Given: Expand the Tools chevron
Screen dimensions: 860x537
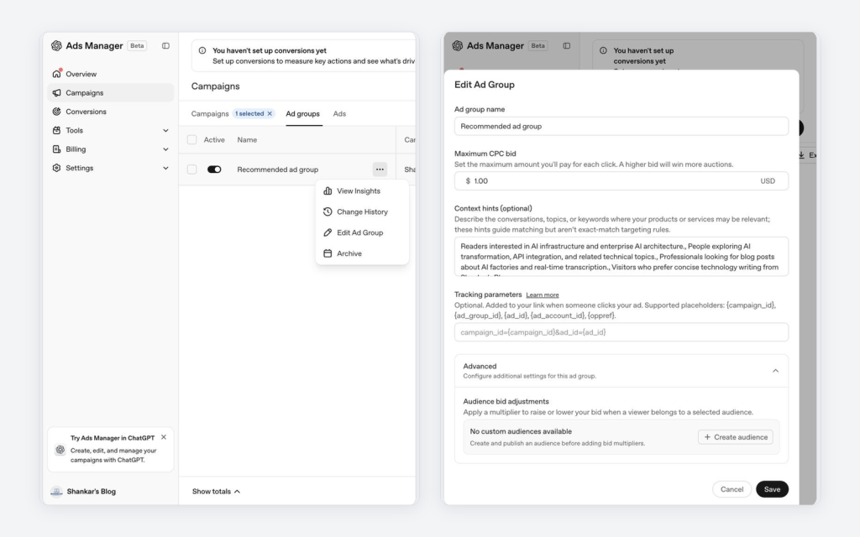Looking at the screenshot, I should click(165, 130).
